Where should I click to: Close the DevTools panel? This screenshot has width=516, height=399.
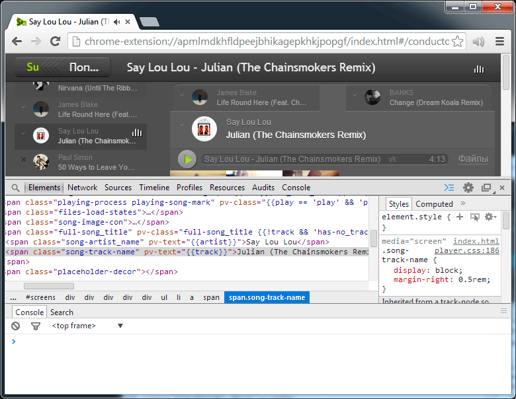pyautogui.click(x=502, y=188)
